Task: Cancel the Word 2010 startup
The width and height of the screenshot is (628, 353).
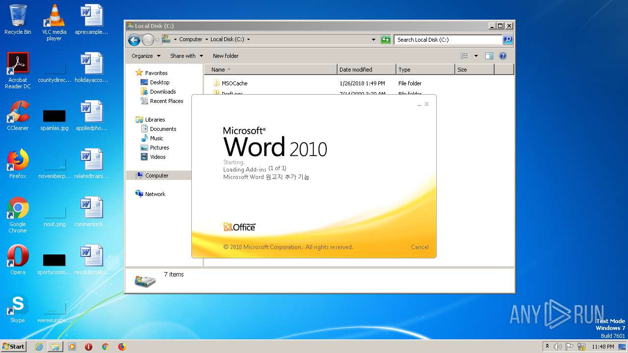Action: [x=419, y=247]
